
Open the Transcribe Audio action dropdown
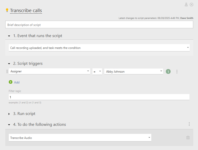tap(80, 138)
